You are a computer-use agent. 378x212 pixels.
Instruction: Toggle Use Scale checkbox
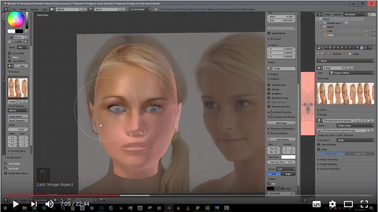(6, 168)
